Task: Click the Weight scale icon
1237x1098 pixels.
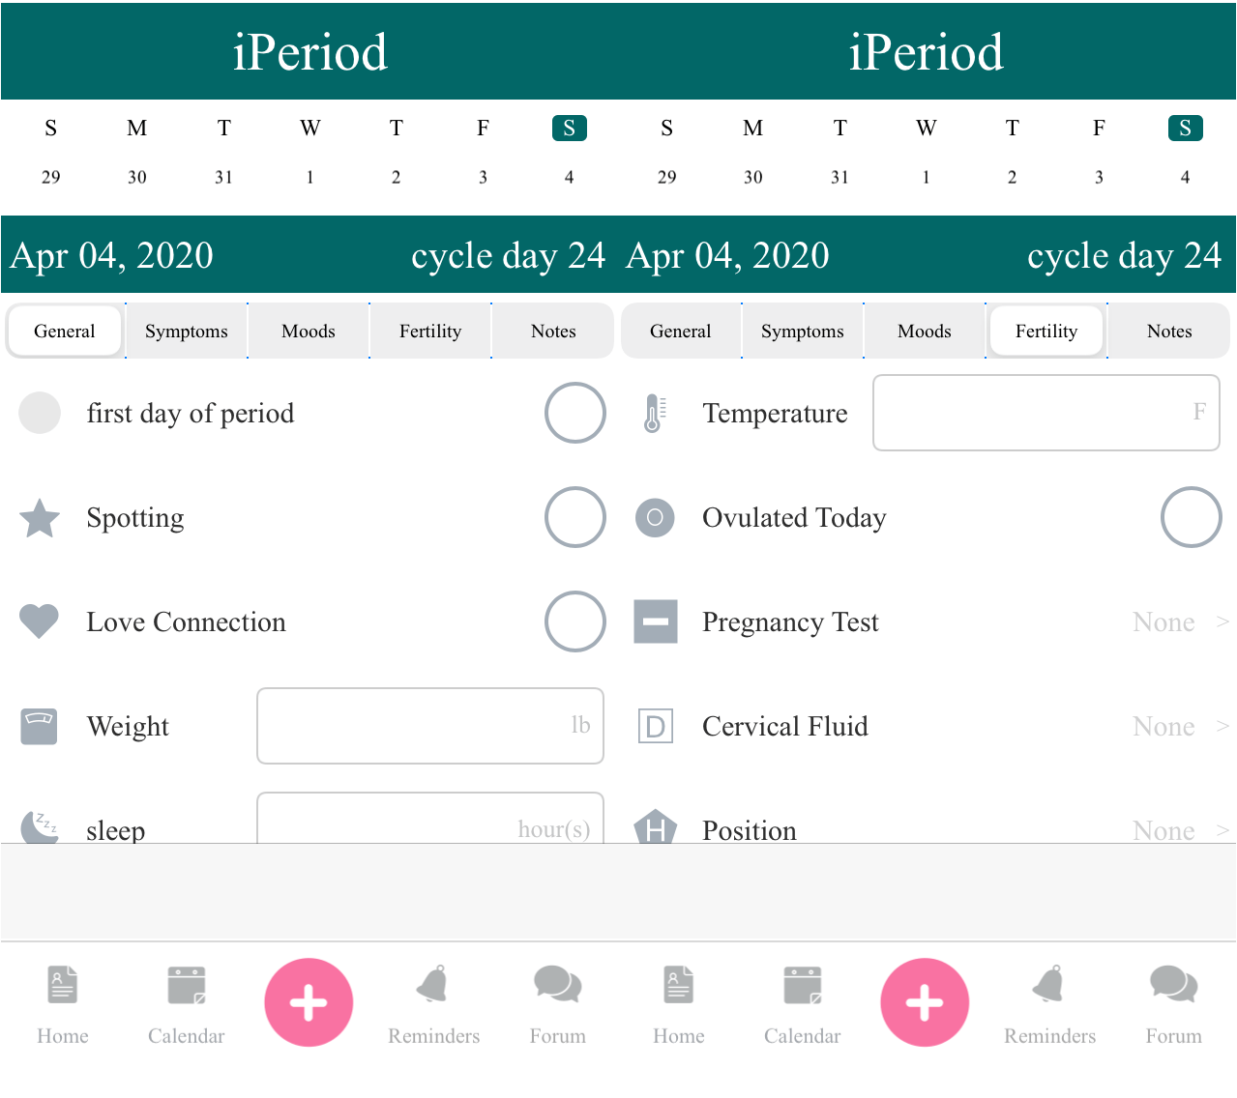Action: 39,726
